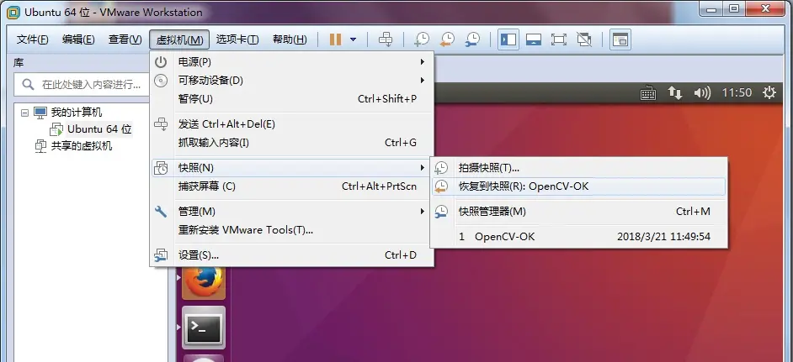Select Ubuntu 64 位 in the library
Image resolution: width=793 pixels, height=362 pixels.
click(x=99, y=129)
